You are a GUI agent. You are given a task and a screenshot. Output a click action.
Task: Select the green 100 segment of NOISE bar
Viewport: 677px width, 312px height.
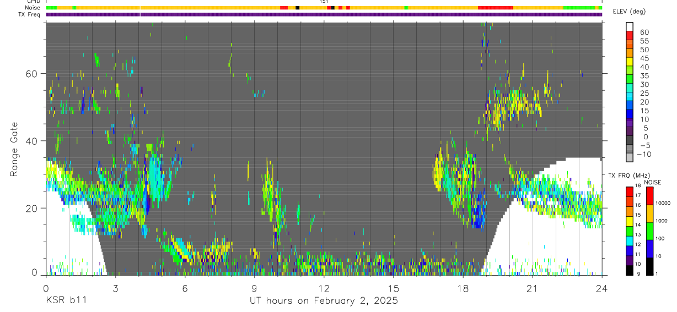[x=650, y=231]
